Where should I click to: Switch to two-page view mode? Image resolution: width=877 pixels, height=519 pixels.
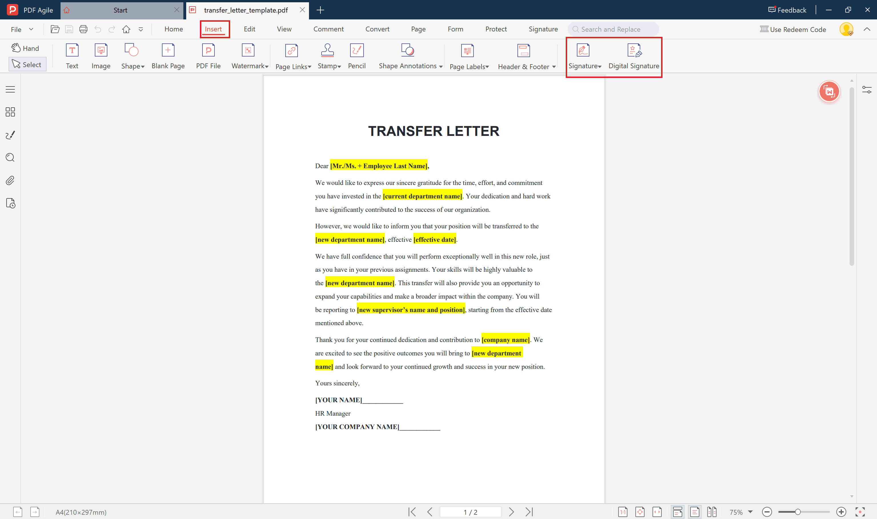[x=712, y=511]
